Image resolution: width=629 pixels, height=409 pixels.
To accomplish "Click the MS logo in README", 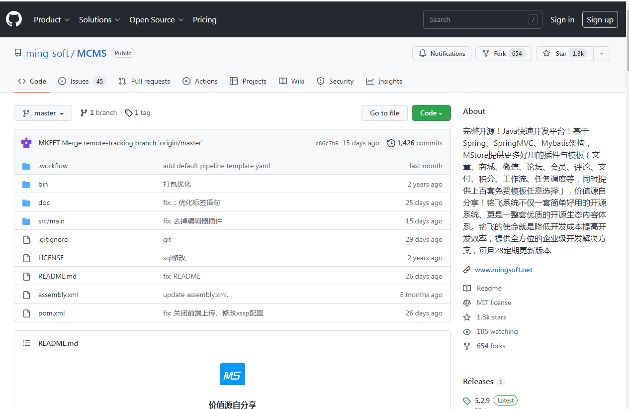I will 232,374.
